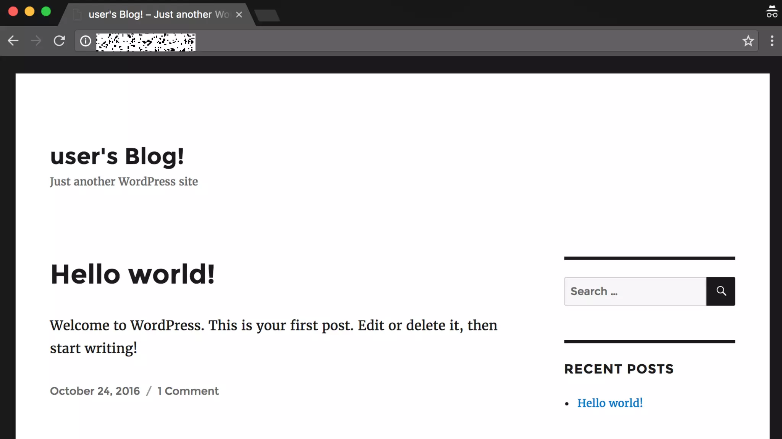Click the October 24, 2016 date link
Viewport: 782px width, 439px height.
click(x=95, y=391)
